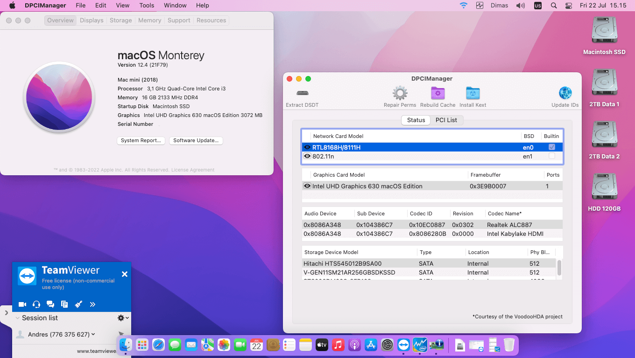635x358 pixels.
Task: Expand more TeamViewer tools with the chevron
Action: (x=92, y=304)
